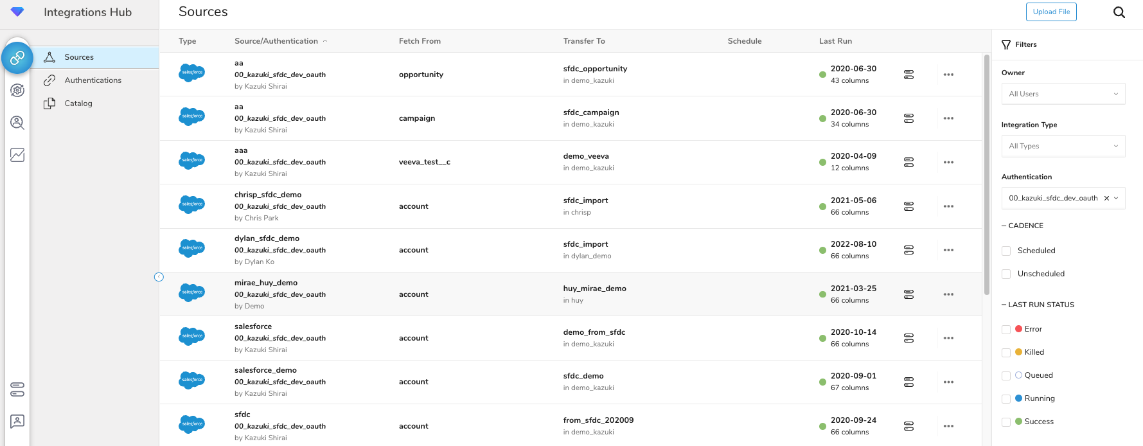1143x446 pixels.
Task: Open the Integrations Hub link icon in the sidebar
Action: tap(17, 58)
